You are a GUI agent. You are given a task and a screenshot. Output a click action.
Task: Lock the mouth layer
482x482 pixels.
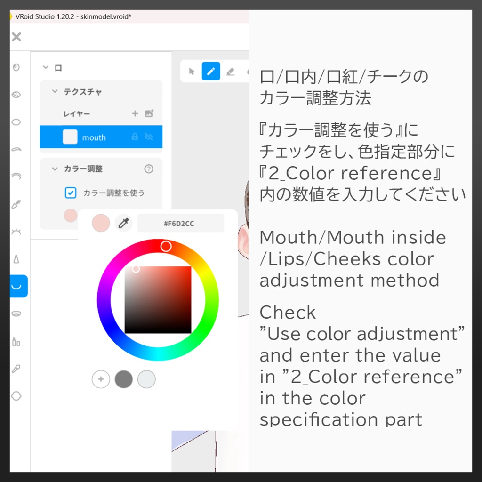pyautogui.click(x=135, y=137)
